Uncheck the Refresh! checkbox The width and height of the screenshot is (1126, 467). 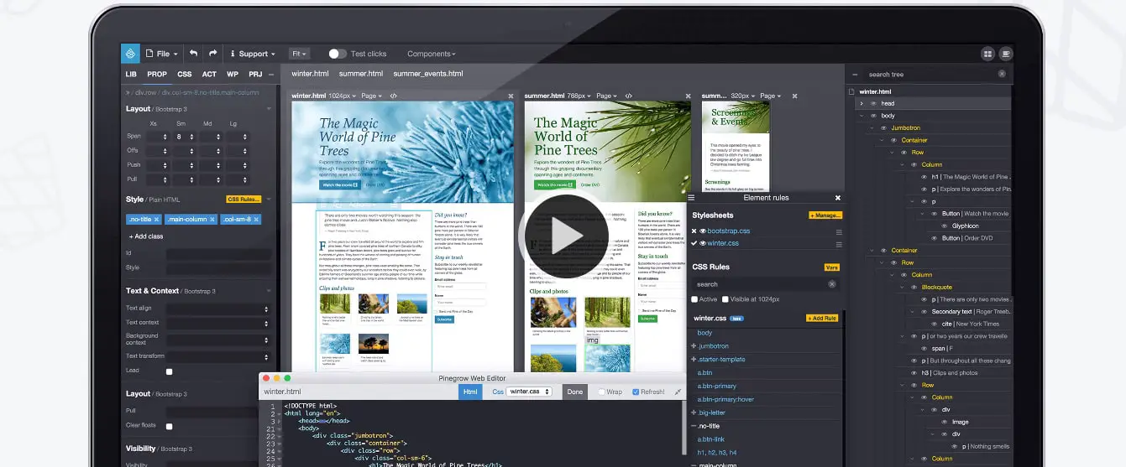(635, 392)
